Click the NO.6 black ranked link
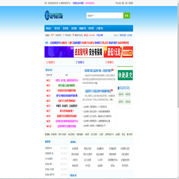Image resolution: width=179 pixels, height=179 pixels. 67,106
